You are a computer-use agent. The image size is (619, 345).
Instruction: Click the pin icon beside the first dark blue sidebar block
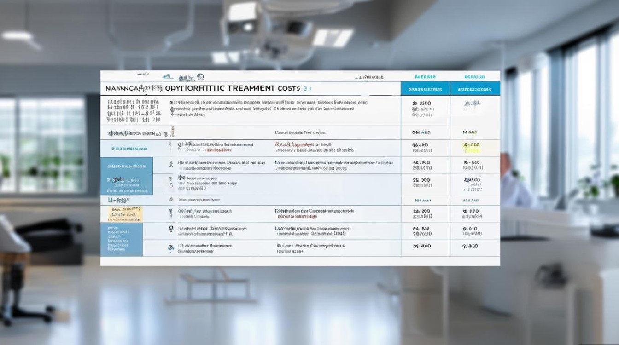[x=171, y=164]
